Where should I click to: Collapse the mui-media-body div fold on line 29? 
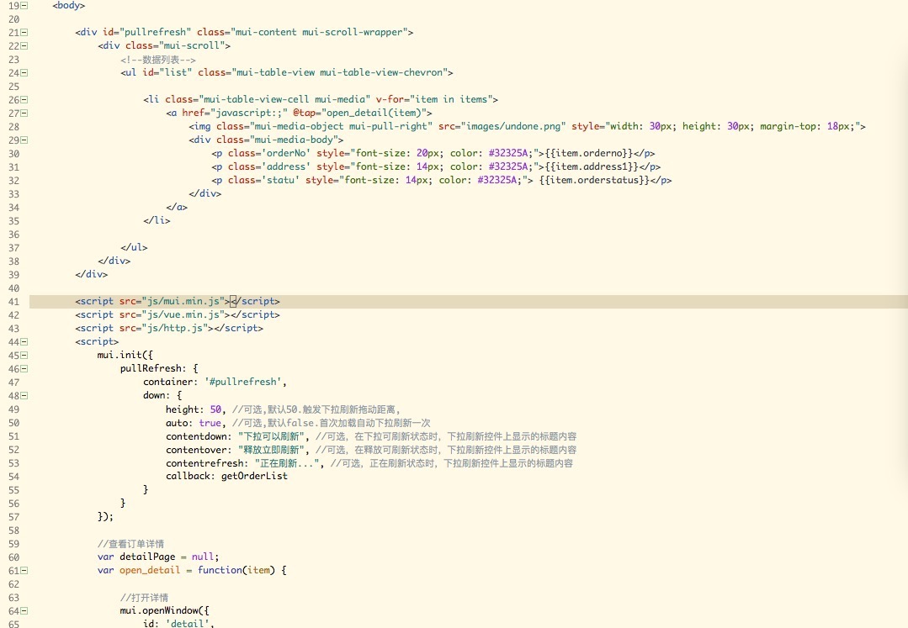[24, 140]
